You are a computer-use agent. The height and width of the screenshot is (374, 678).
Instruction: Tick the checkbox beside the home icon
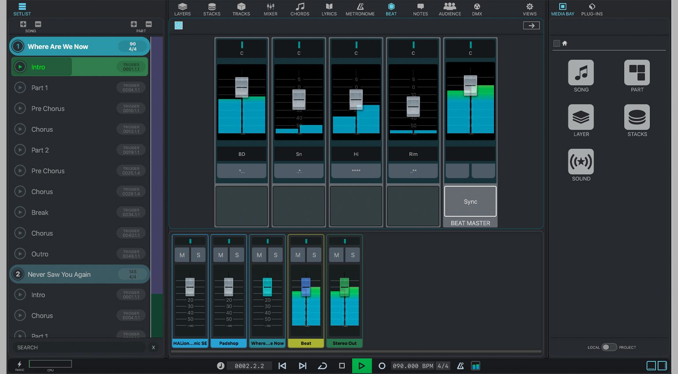point(556,43)
